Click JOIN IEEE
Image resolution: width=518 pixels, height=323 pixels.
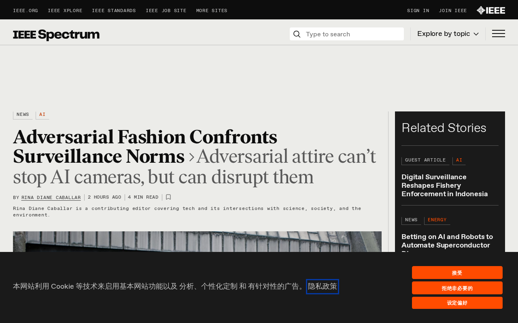(453, 11)
